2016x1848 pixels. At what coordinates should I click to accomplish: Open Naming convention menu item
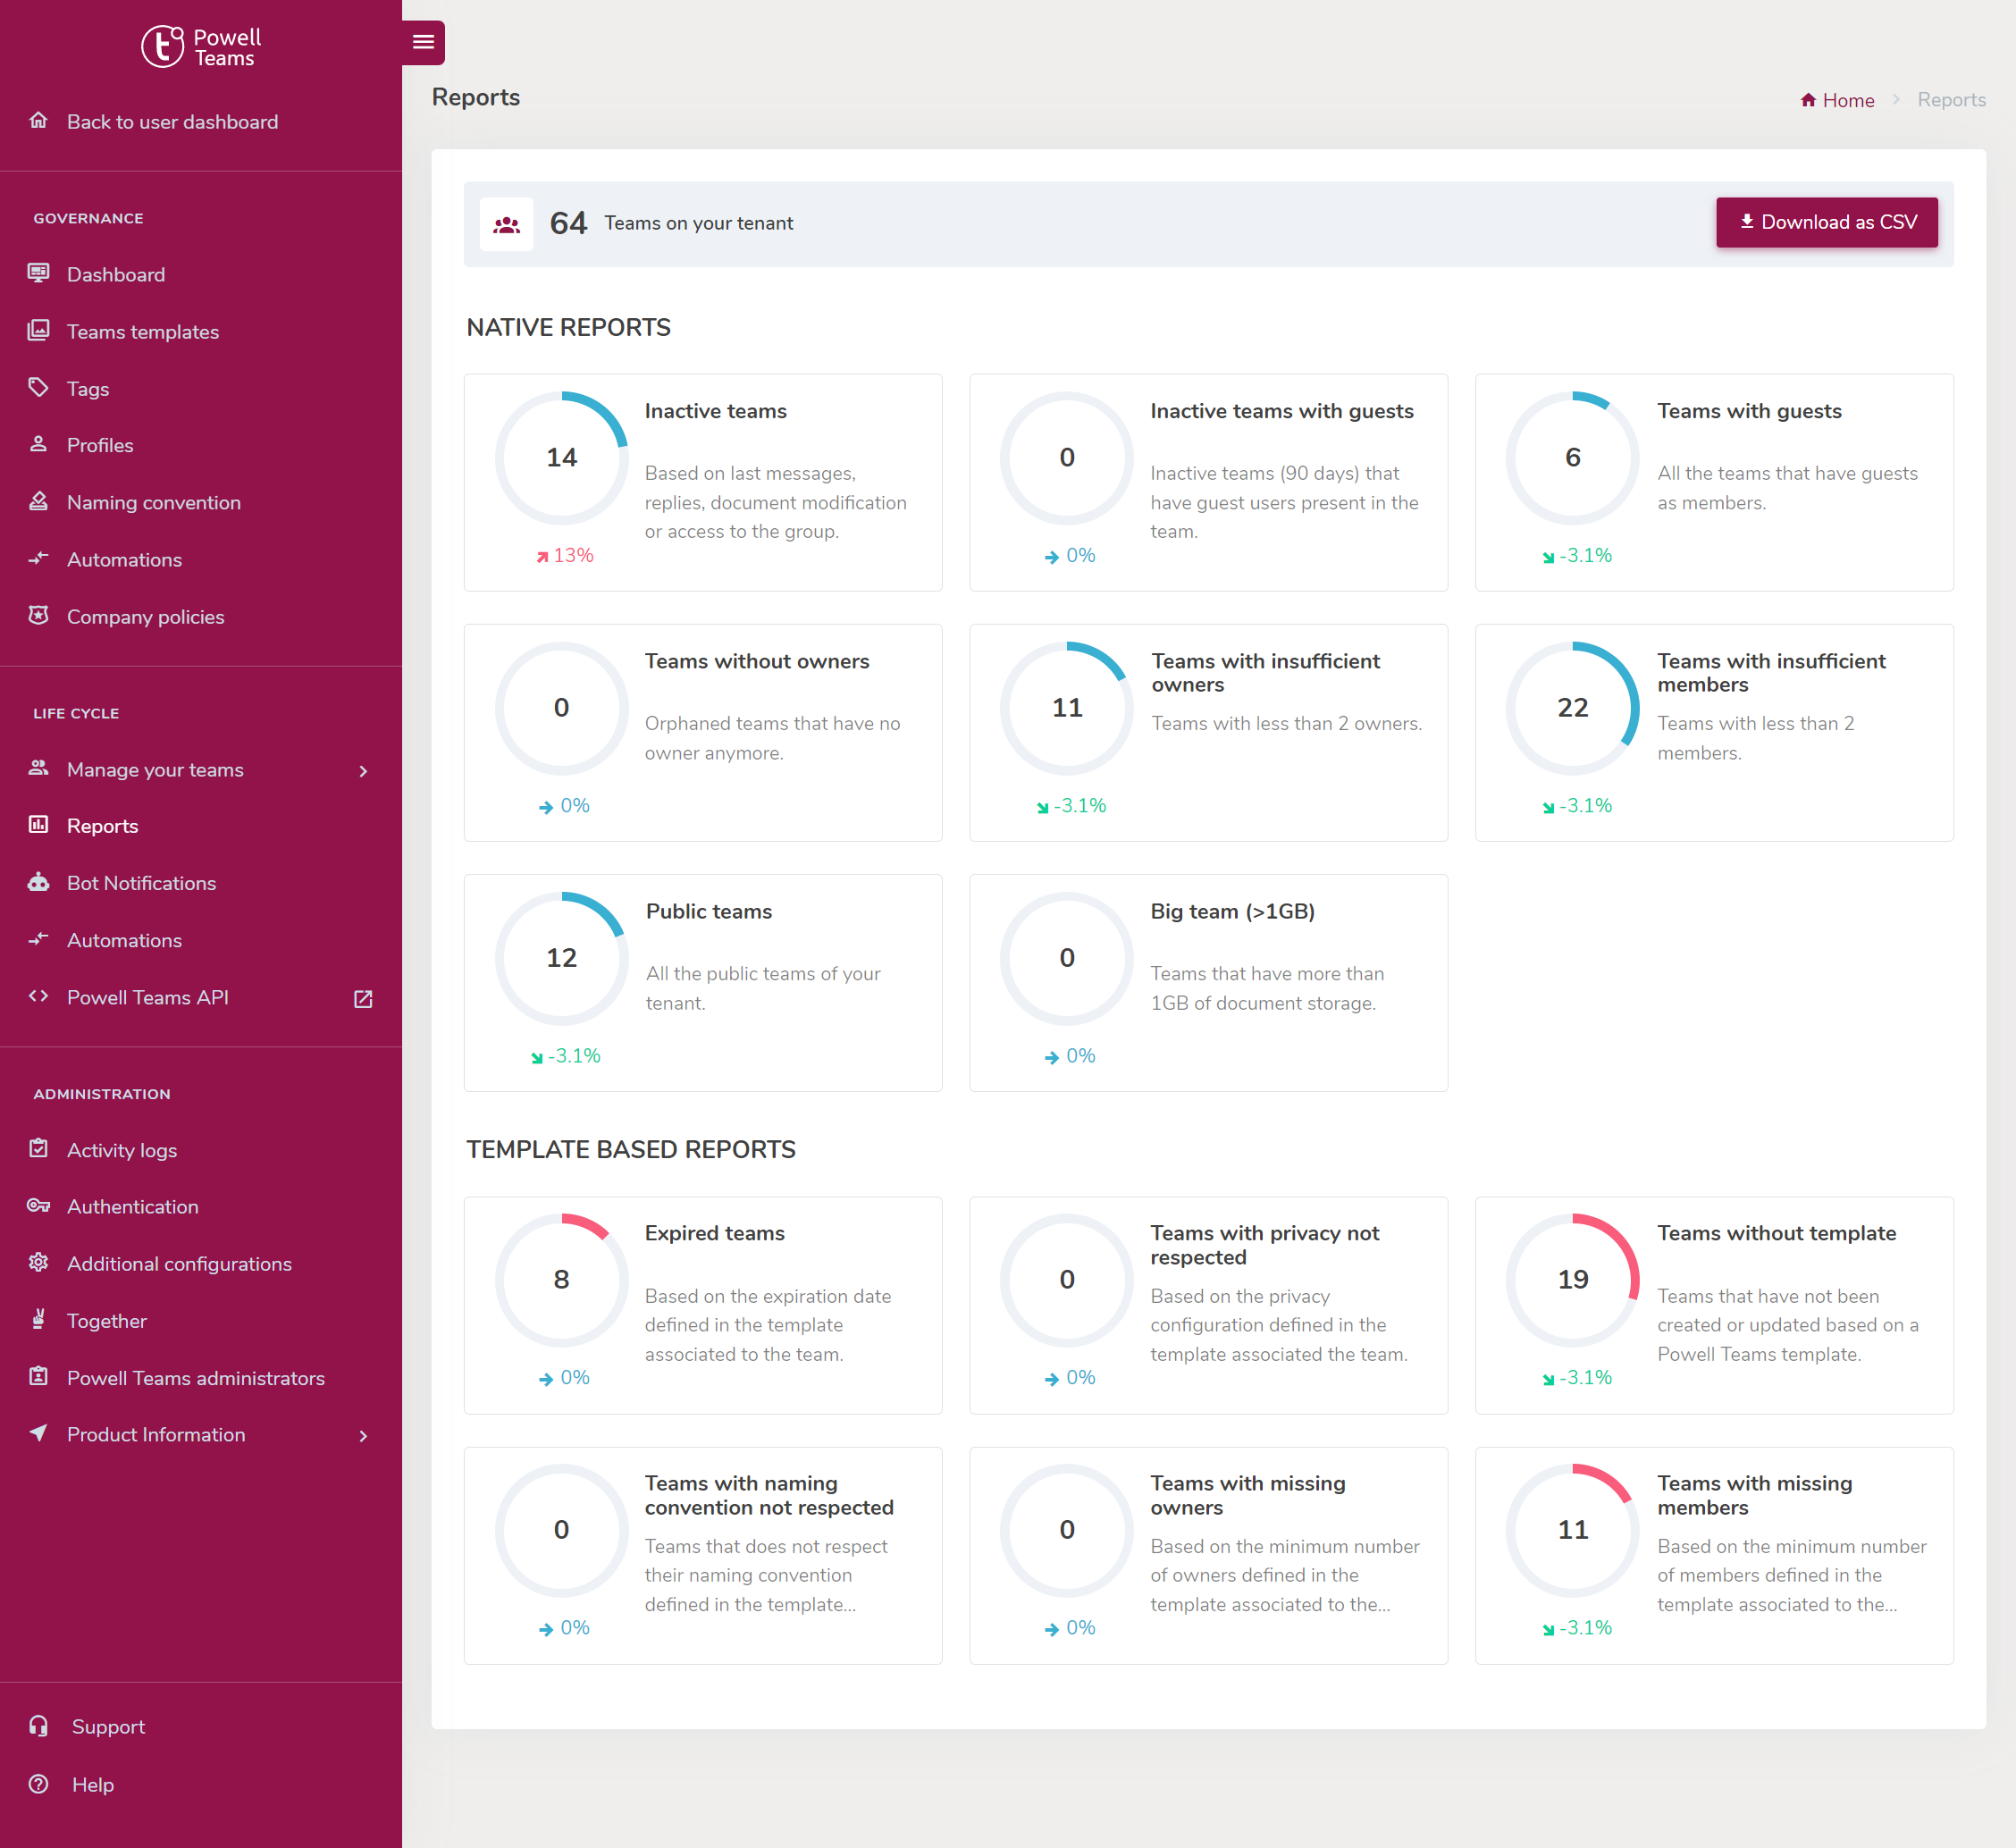(154, 502)
